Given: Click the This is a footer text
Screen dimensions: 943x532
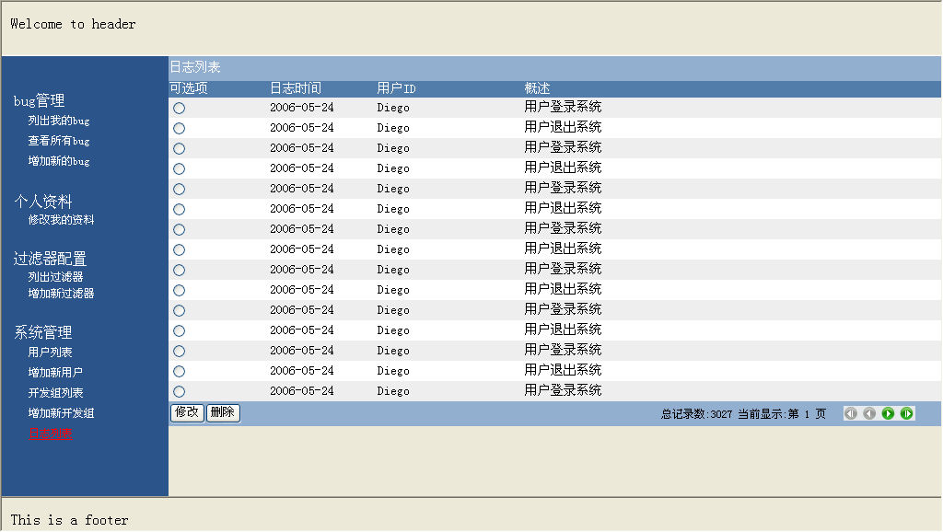Looking at the screenshot, I should 69,520.
